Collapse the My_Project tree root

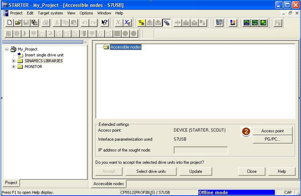pos(7,49)
